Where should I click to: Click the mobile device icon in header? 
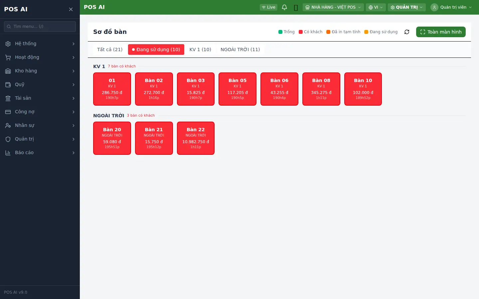pos(296,7)
